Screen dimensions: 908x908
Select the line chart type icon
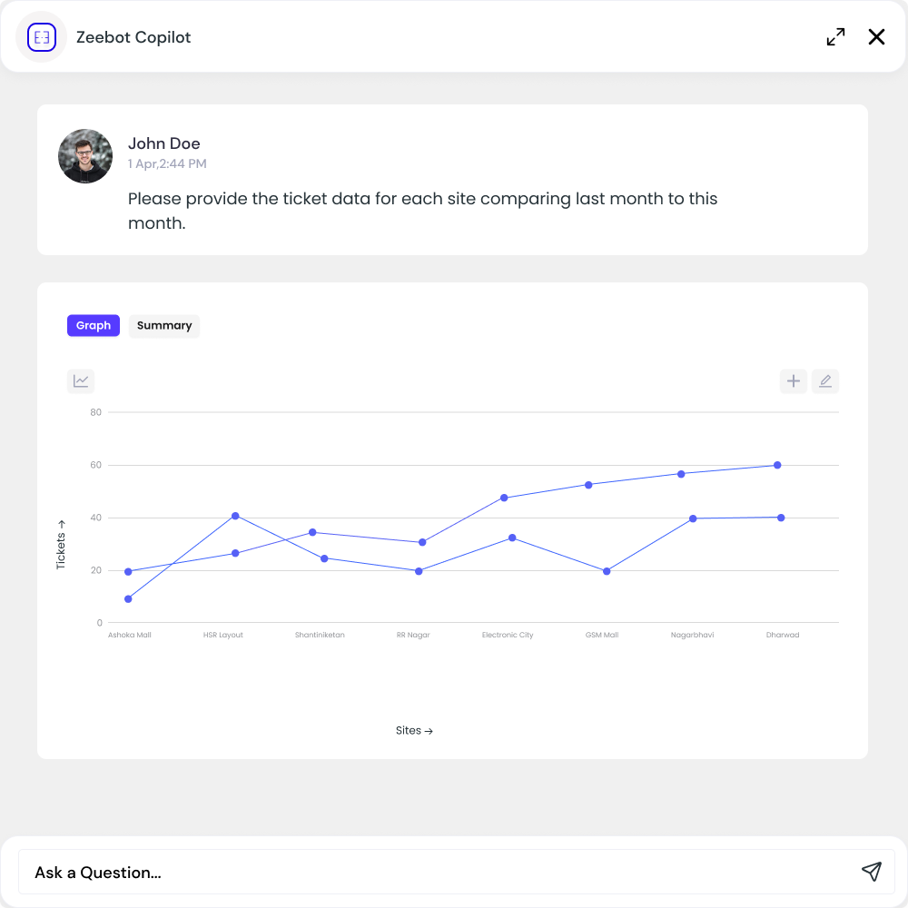click(x=80, y=380)
